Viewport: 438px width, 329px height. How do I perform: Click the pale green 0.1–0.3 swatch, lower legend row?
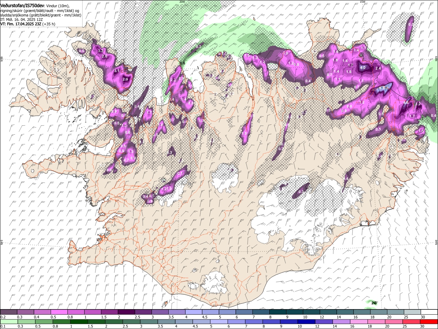9,321
